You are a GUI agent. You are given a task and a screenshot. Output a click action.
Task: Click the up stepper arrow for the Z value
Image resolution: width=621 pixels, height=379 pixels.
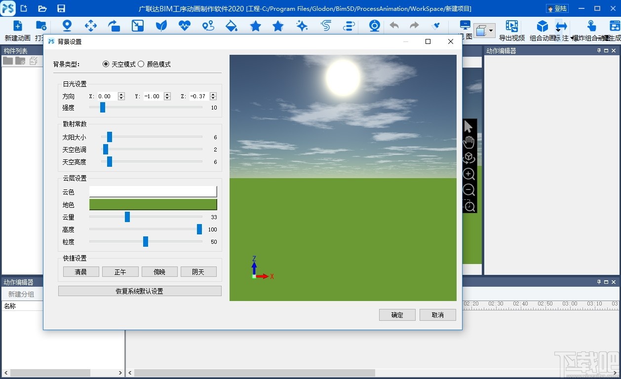point(213,94)
